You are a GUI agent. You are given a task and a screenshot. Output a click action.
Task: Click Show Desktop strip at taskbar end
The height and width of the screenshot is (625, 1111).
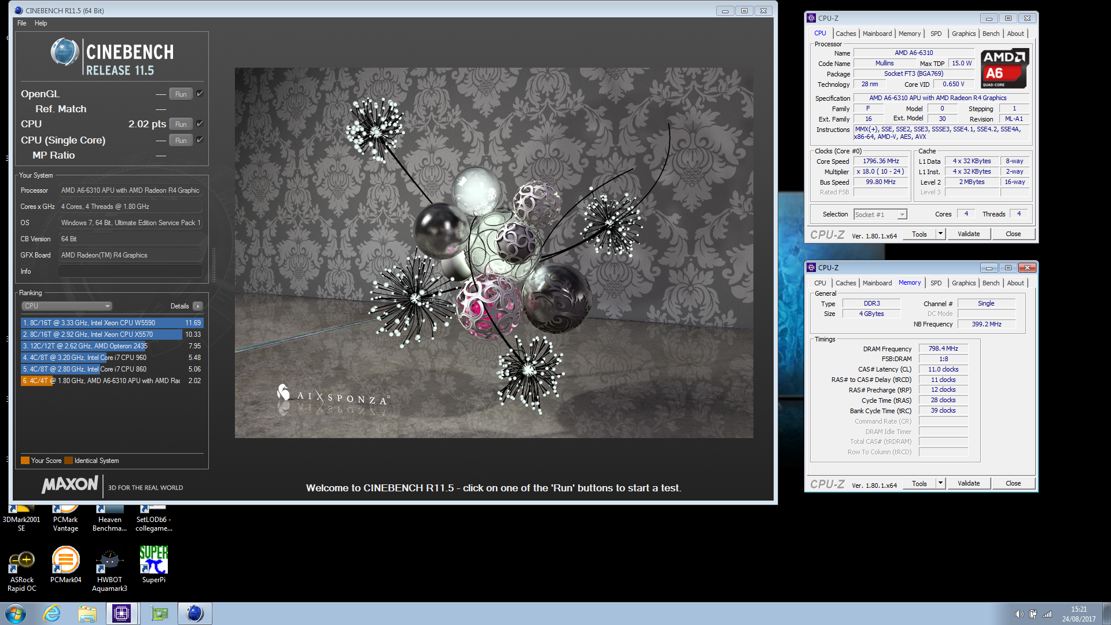[1106, 613]
